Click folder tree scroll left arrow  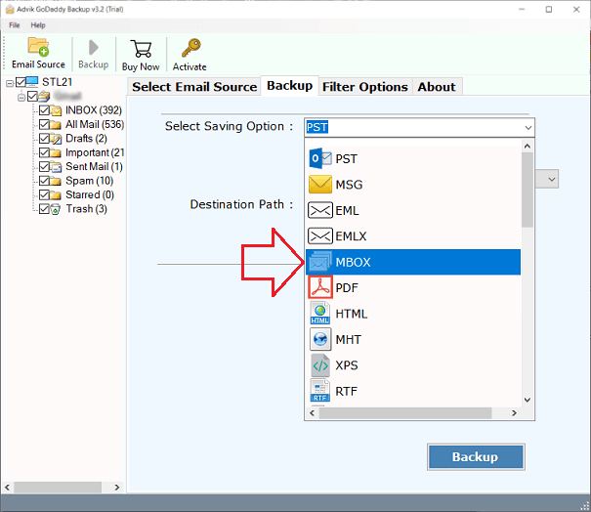7,488
